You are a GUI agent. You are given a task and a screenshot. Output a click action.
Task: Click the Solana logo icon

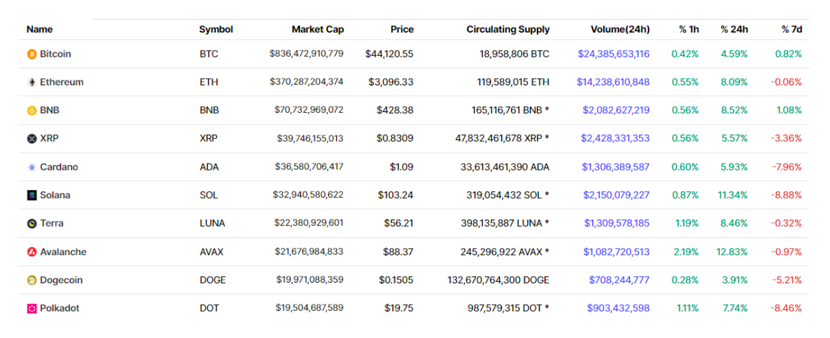click(32, 195)
